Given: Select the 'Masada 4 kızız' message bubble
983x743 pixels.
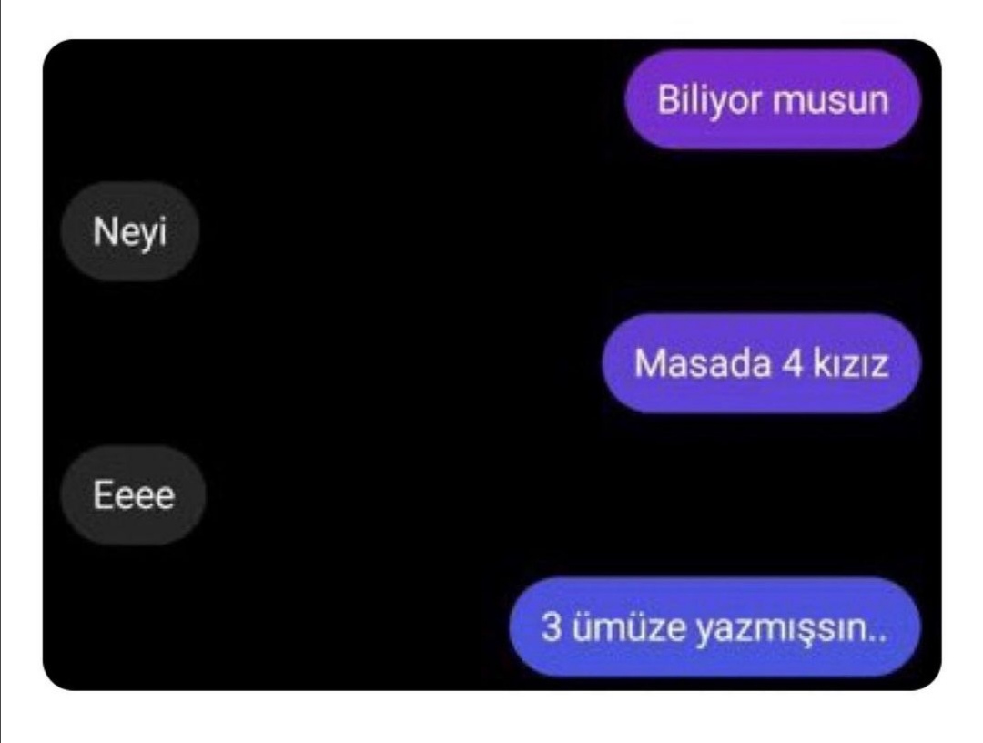Looking at the screenshot, I should (761, 363).
